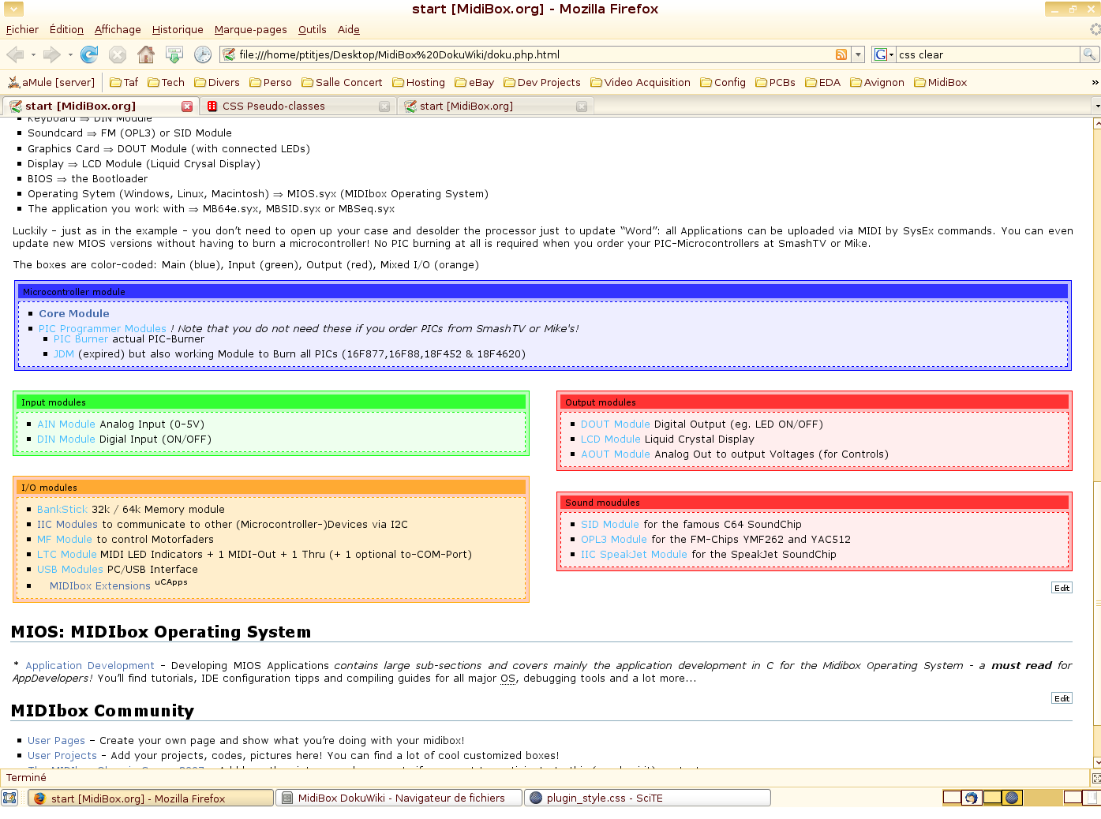Screen dimensions: 1101x819
Task: Click the Thunderbird workspace in pager
Action: (x=972, y=798)
